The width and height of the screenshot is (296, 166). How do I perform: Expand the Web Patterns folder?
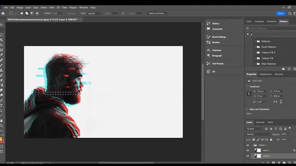(x=255, y=64)
